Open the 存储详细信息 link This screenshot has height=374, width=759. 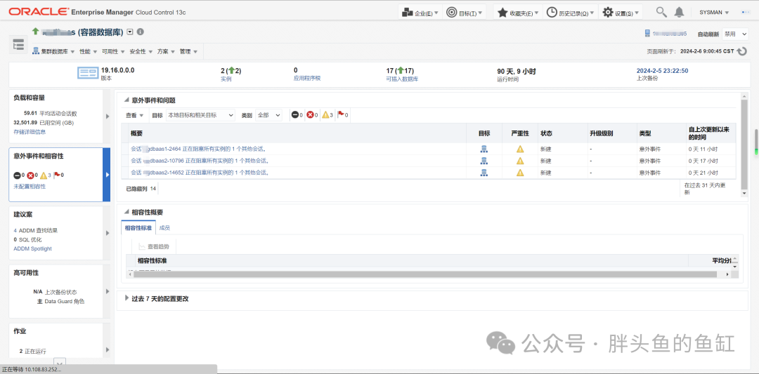click(x=30, y=131)
